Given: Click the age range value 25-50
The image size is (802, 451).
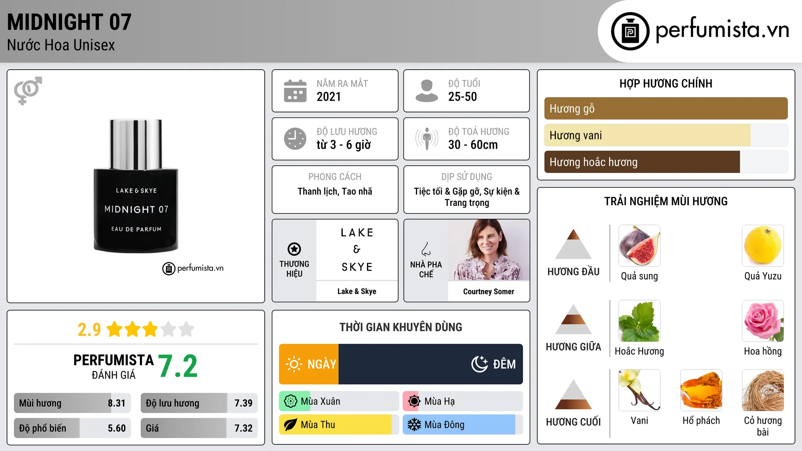Looking at the screenshot, I should tap(462, 97).
